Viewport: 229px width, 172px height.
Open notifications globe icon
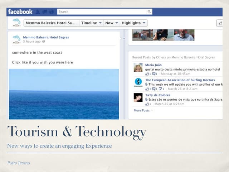click(x=51, y=12)
